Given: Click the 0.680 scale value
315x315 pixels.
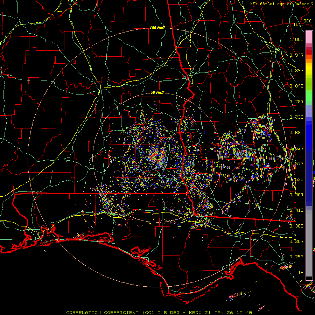Looking at the screenshot, I should [296, 133].
